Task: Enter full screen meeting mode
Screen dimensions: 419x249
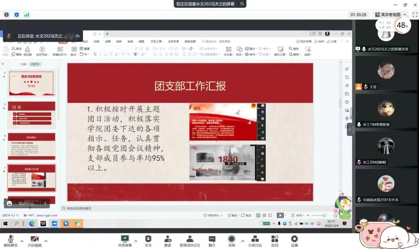Action: (x=415, y=15)
